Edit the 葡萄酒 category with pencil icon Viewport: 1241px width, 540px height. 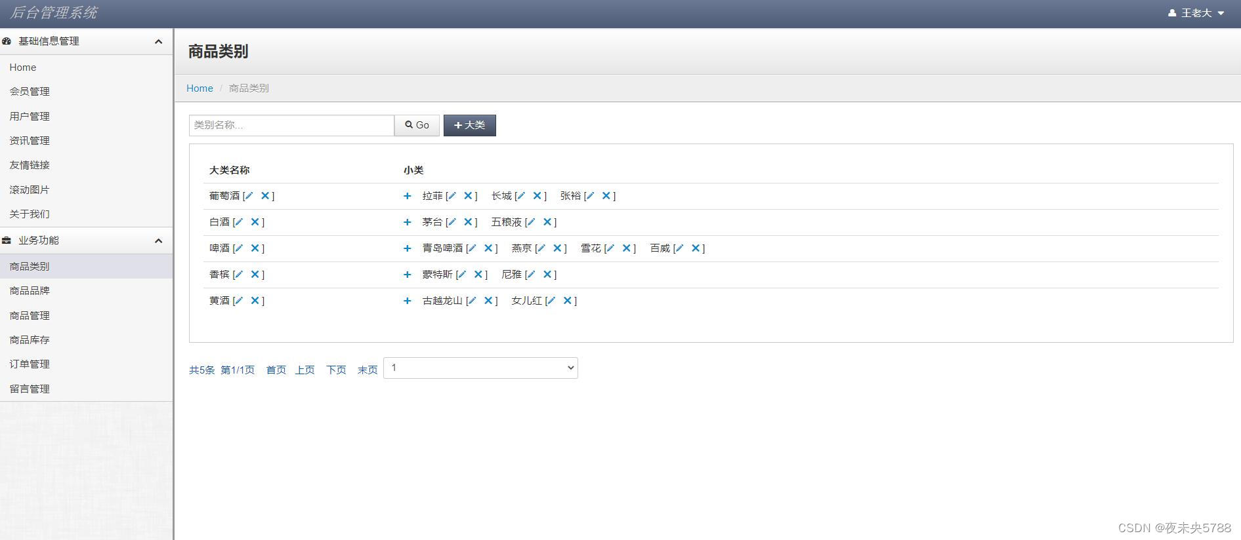pos(249,196)
